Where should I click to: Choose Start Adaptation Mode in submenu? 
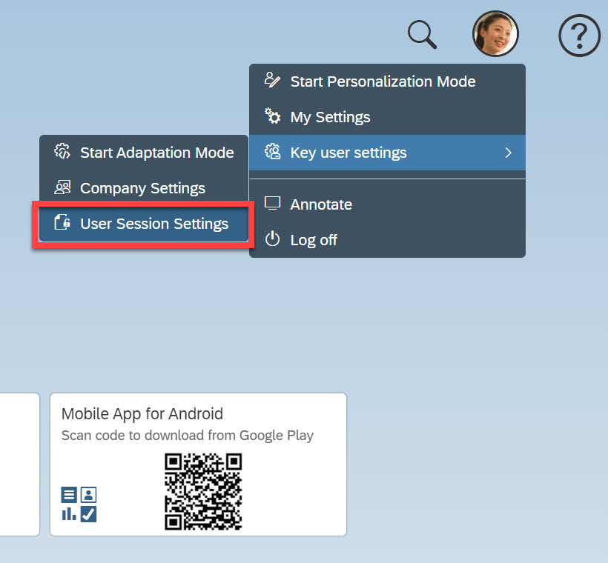pos(144,153)
